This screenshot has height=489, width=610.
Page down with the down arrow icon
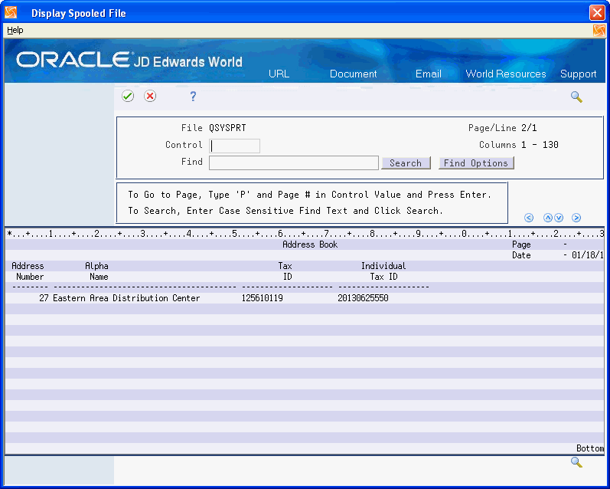pyautogui.click(x=559, y=218)
